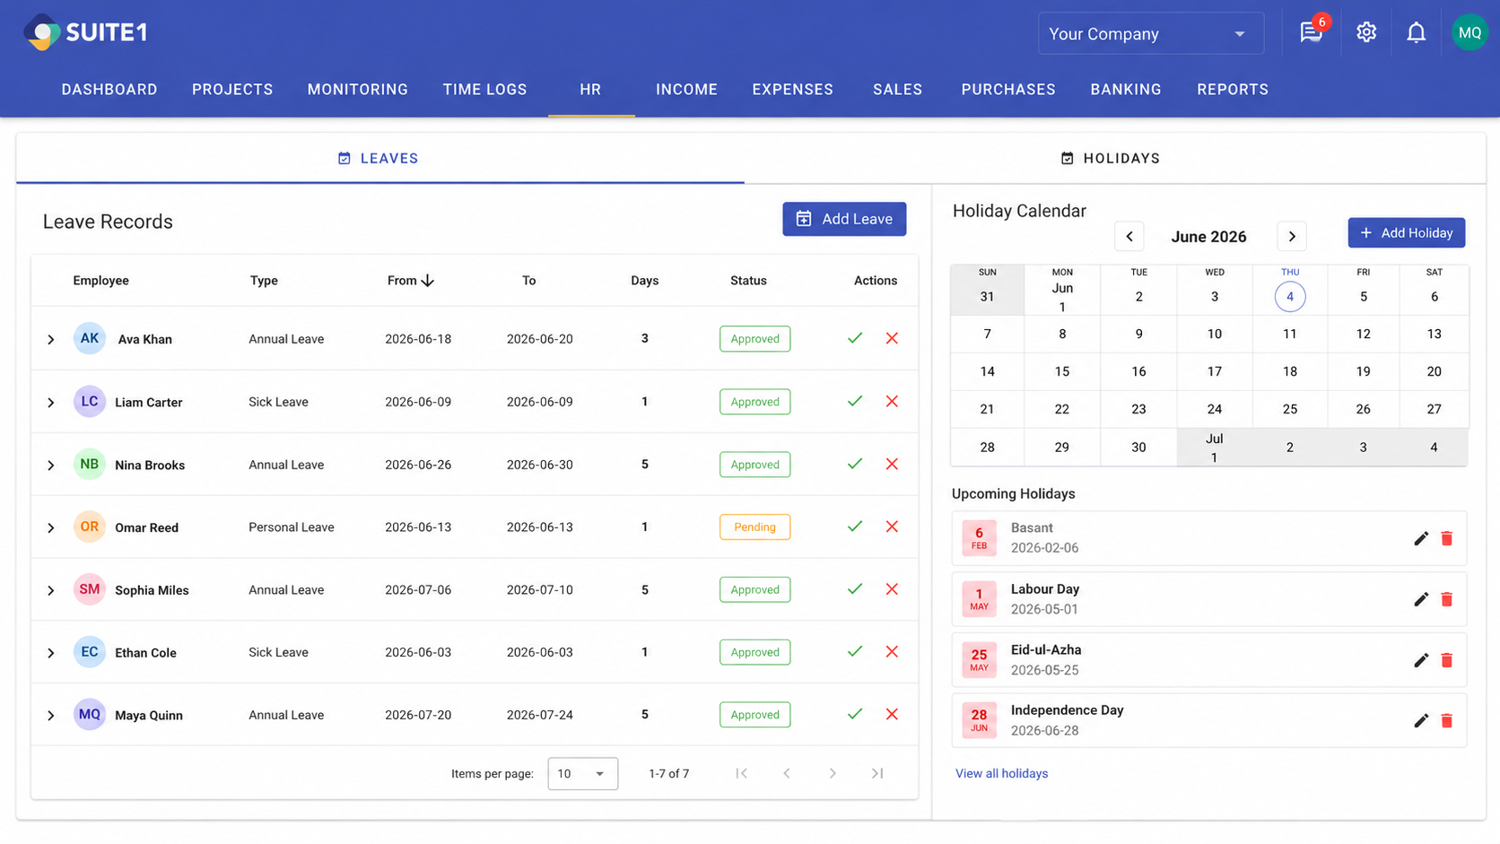Open the Your Company dropdown
1500x844 pixels.
tap(1150, 33)
